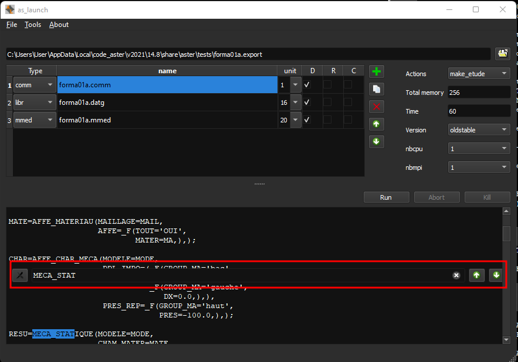
Task: Toggle D checkbox for forma01a.comm
Action: [x=307, y=85]
